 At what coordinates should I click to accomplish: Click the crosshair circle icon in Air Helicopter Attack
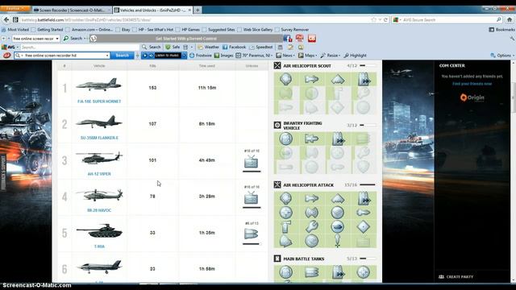pyautogui.click(x=285, y=213)
